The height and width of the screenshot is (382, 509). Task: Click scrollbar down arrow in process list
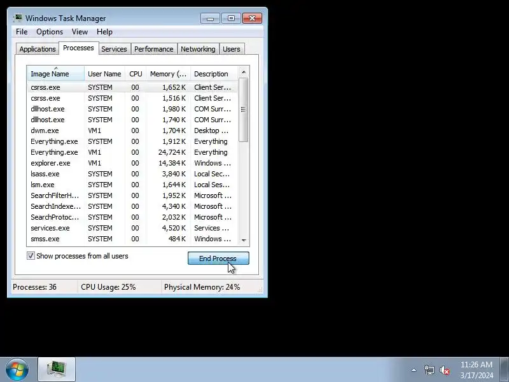tap(244, 241)
